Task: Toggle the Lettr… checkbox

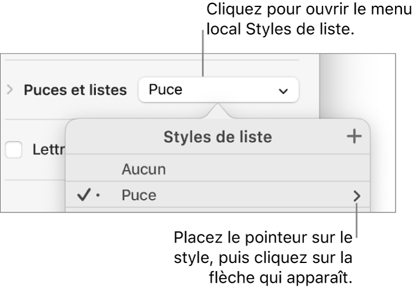Action: pyautogui.click(x=12, y=150)
